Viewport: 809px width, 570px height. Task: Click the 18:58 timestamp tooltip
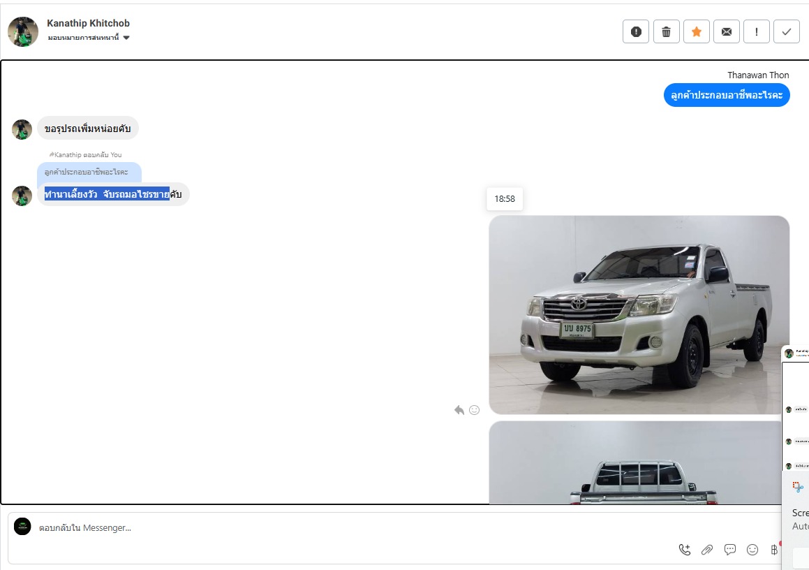point(505,199)
